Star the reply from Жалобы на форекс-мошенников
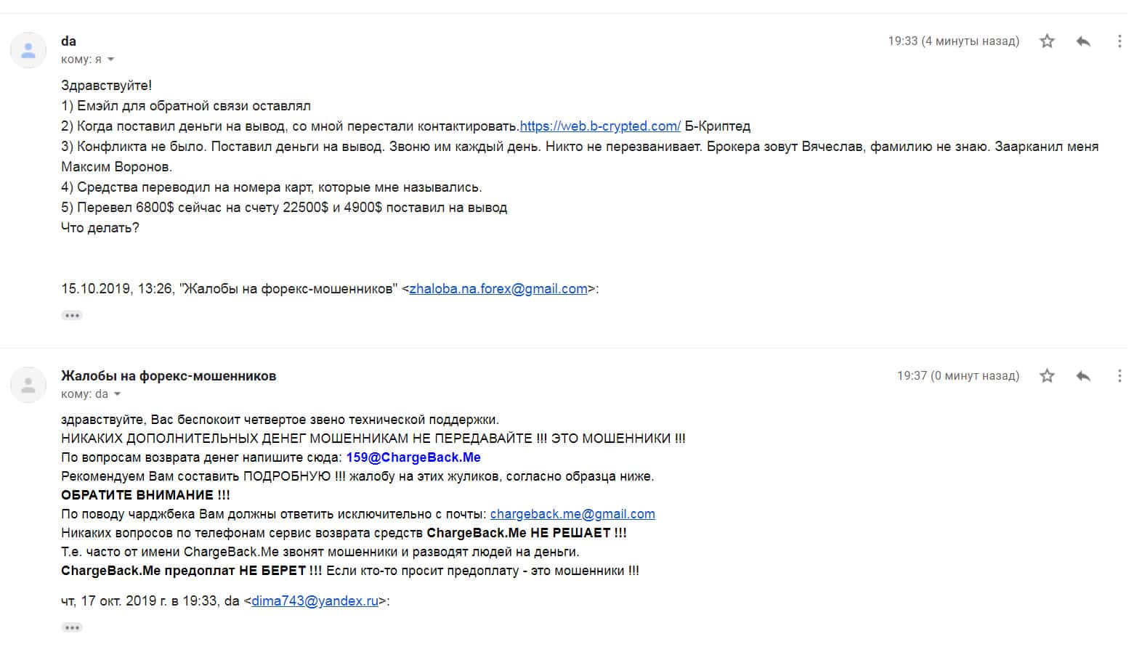 pos(1047,376)
